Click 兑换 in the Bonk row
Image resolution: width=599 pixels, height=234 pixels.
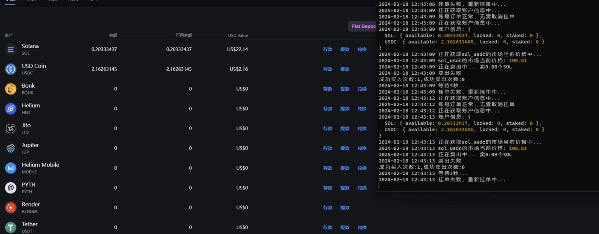tap(362, 89)
